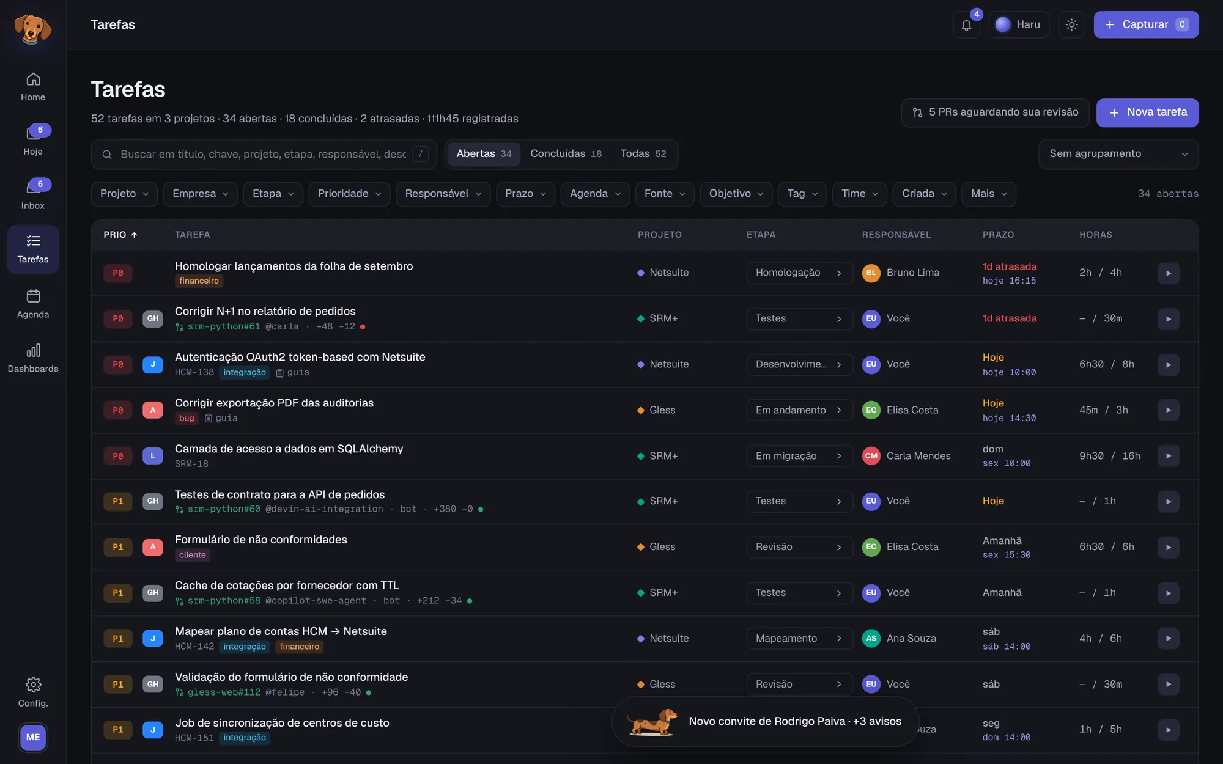Open the Haru workspace switcher
Viewport: 1223px width, 764px height.
[1019, 25]
